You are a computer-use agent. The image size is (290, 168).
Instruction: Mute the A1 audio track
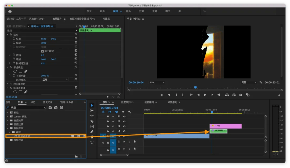point(124,142)
